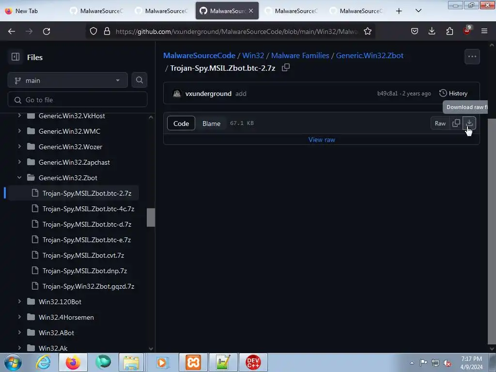The width and height of the screenshot is (496, 372).
Task: Select Trojan-Spy.MSIL.Zbot.btc-d.7z file
Action: [x=87, y=224]
